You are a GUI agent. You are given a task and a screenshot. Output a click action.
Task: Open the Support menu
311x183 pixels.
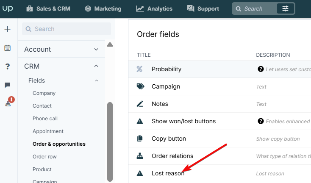coord(203,9)
